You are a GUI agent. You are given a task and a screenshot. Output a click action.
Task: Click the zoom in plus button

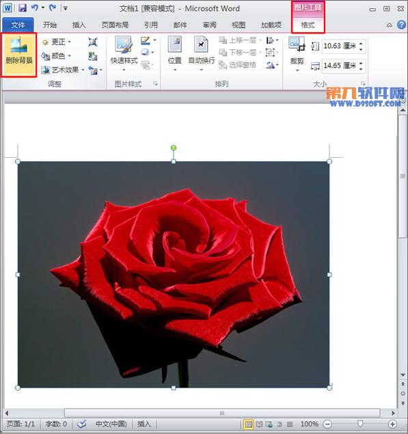coord(392,424)
